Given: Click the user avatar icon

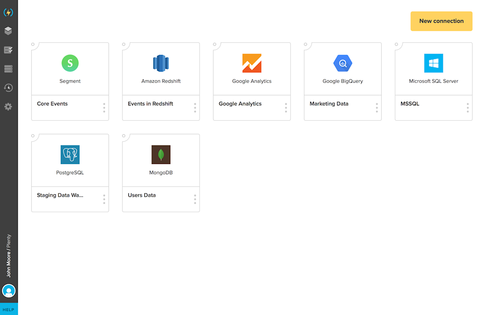Looking at the screenshot, I should click(8, 291).
